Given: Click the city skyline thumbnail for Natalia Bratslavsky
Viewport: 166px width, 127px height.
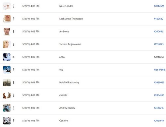Looking at the screenshot, I should [7, 83].
